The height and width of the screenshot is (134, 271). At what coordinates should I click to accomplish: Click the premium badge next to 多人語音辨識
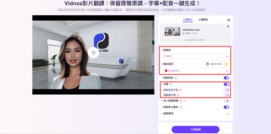pos(184,101)
